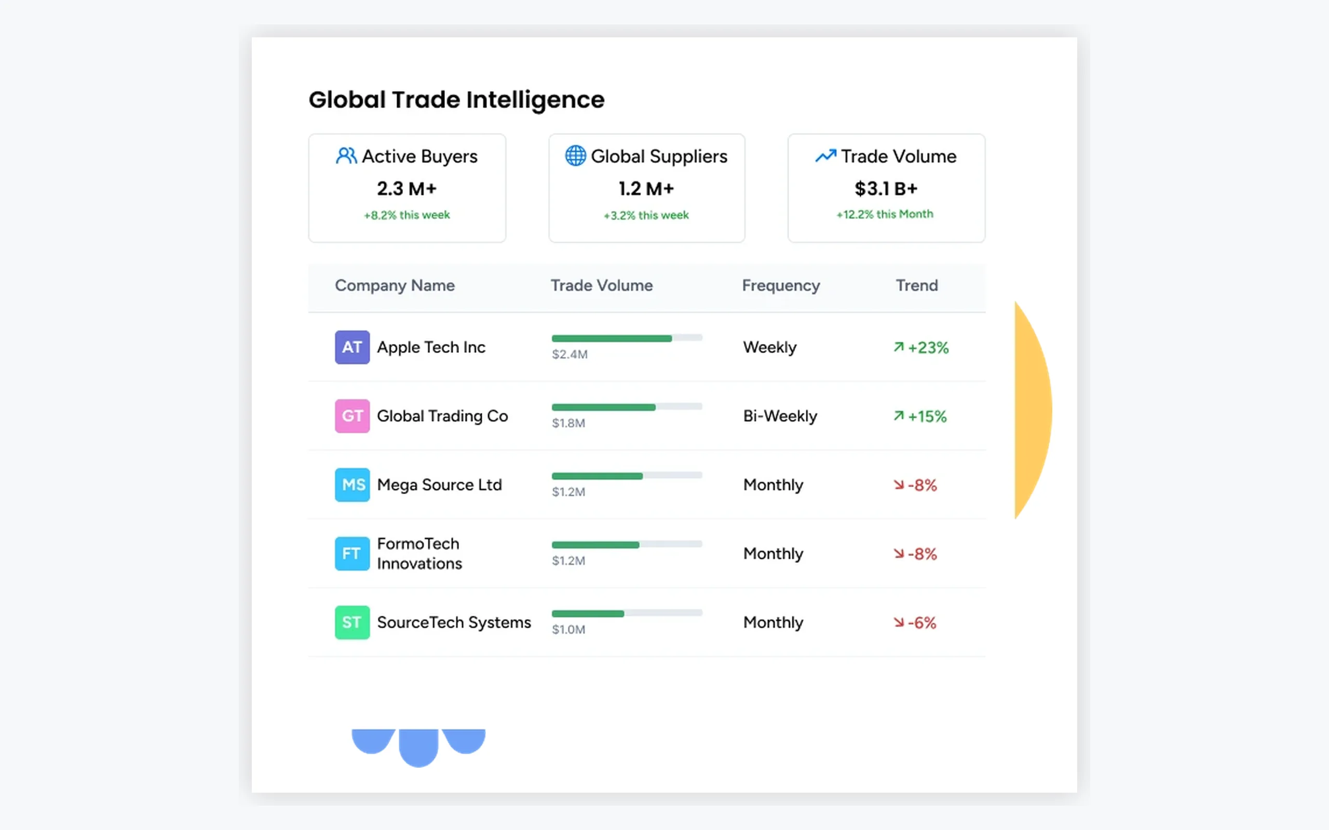Click the $1.8M trade volume progress bar
The image size is (1329, 830).
[627, 407]
